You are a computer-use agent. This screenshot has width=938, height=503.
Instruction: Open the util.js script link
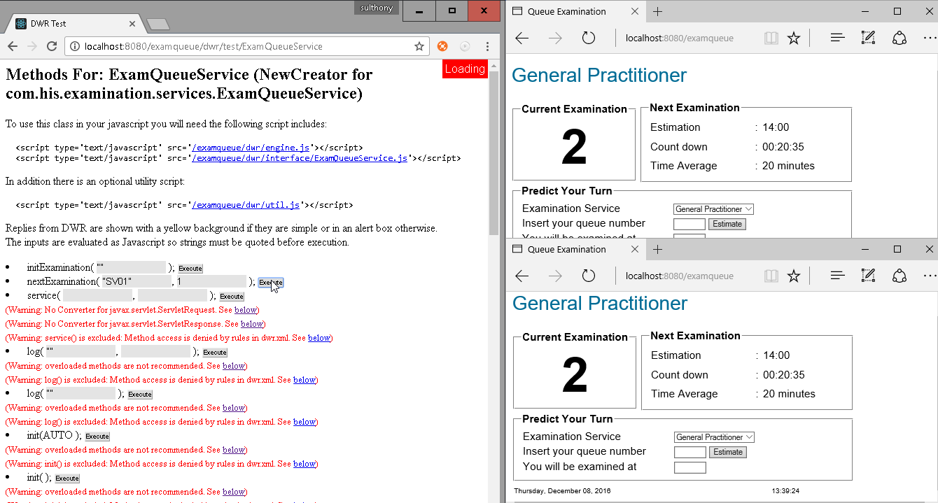point(246,205)
